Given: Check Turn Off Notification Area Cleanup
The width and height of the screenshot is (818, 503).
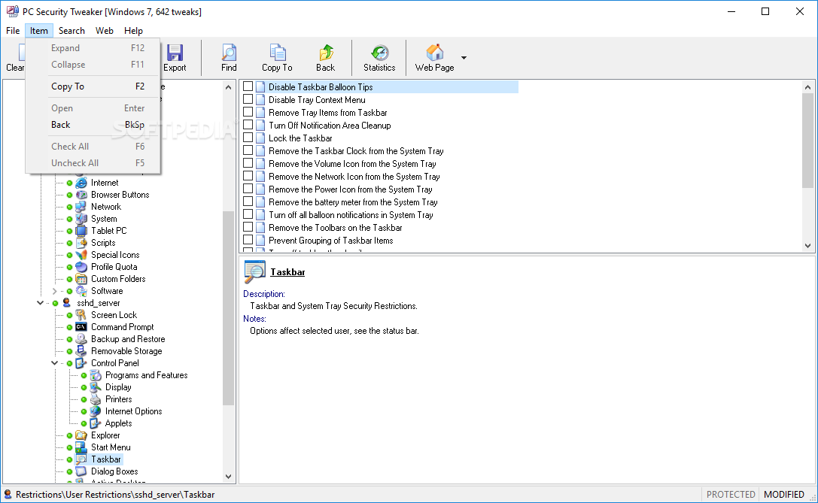Looking at the screenshot, I should coord(248,125).
